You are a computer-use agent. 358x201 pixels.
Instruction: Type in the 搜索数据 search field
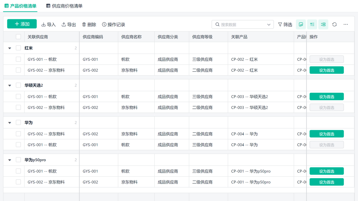(x=242, y=24)
